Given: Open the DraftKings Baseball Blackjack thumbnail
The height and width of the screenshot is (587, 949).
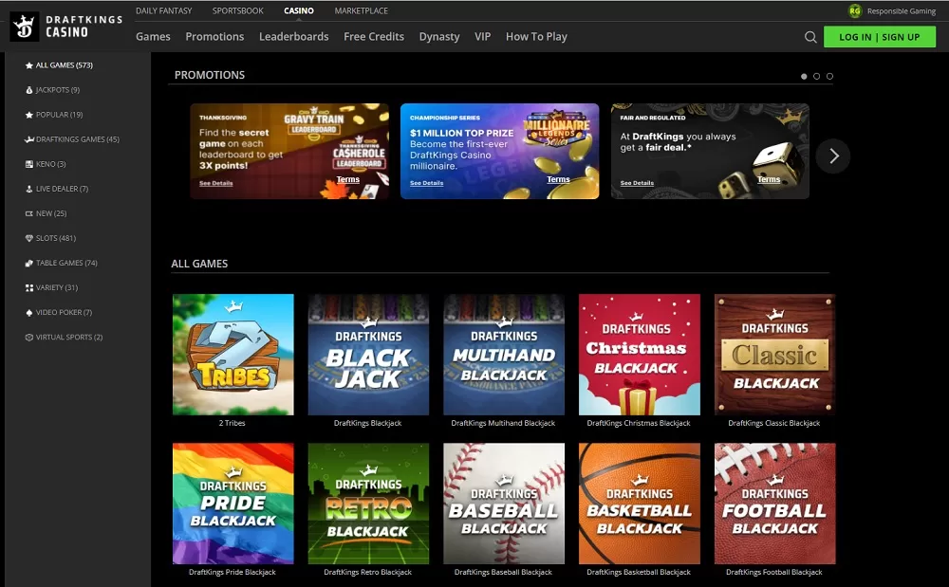Looking at the screenshot, I should 504,504.
